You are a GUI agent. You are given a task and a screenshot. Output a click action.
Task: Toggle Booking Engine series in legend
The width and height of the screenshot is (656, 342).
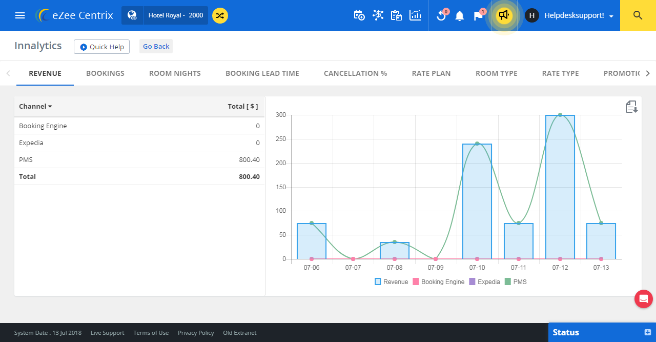(438, 281)
